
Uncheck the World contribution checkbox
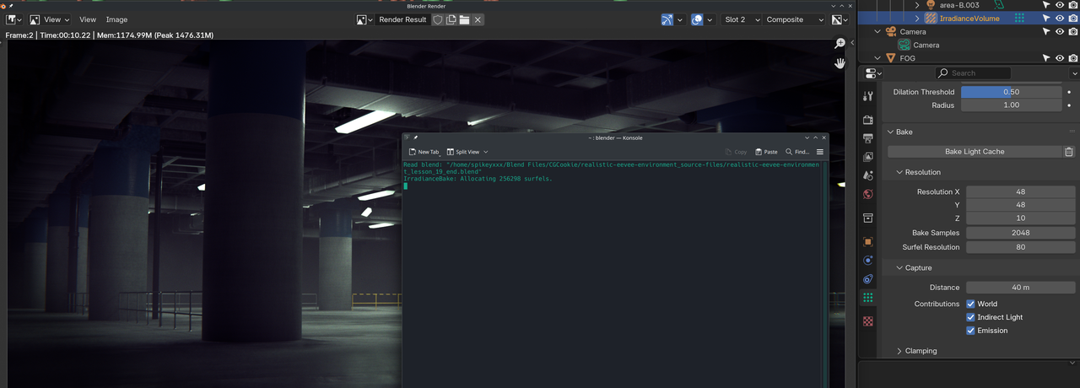pyautogui.click(x=970, y=304)
